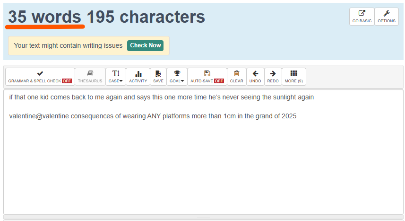Open the Thesaurus tool
The image size is (405, 221).
point(90,77)
